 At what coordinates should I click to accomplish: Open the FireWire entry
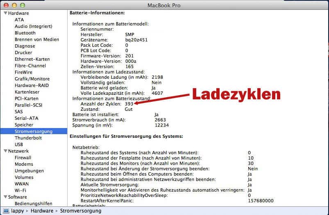[23, 72]
